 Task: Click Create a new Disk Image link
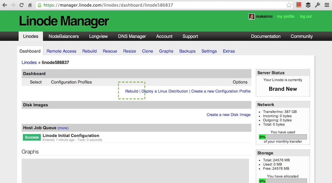point(228,115)
